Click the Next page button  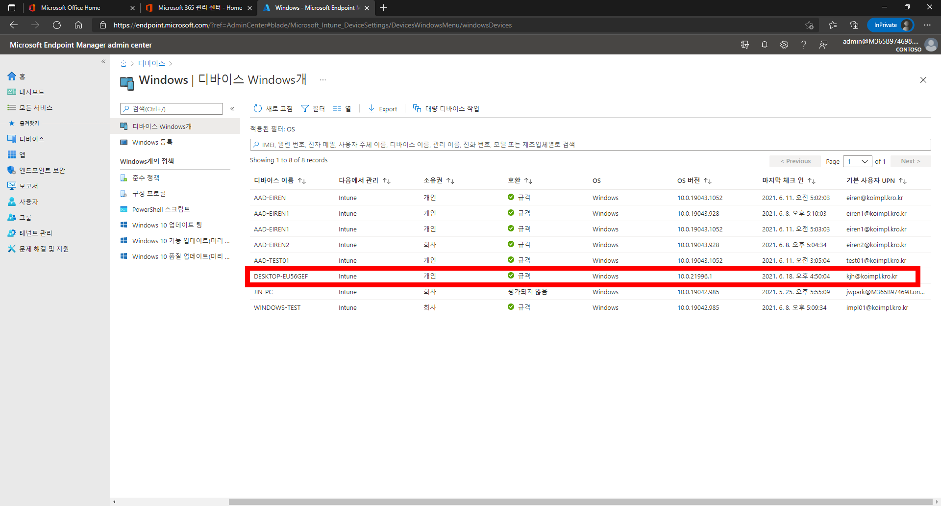pyautogui.click(x=910, y=161)
